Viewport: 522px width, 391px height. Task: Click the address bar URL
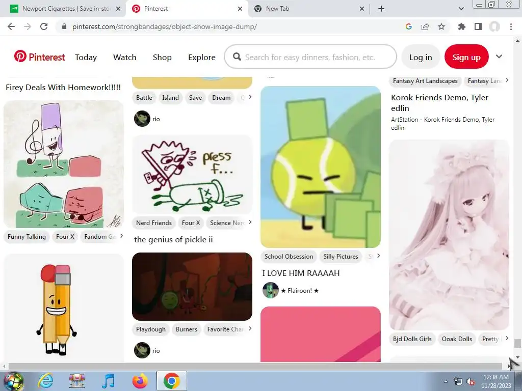tap(165, 26)
